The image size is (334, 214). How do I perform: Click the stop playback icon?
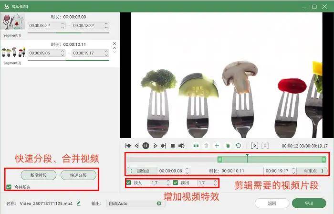[173, 146]
